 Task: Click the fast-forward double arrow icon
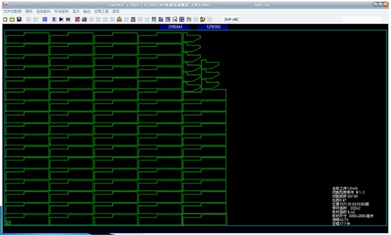68,19
